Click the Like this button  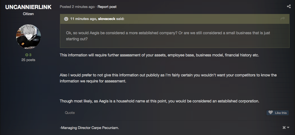click(277, 113)
